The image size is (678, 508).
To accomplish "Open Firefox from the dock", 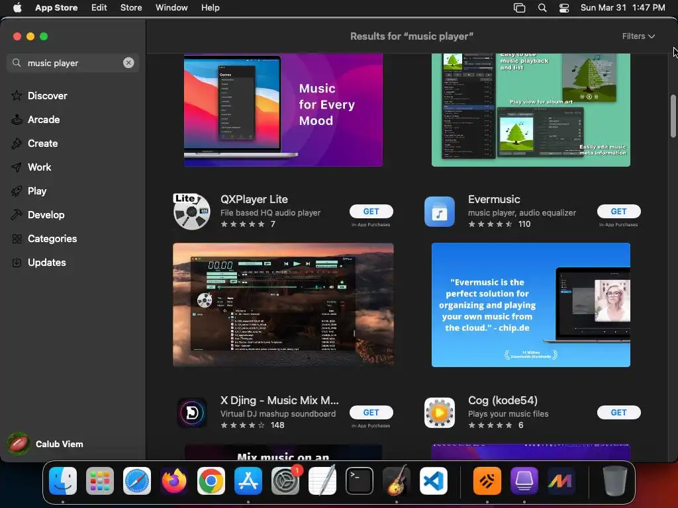I will 174,481.
